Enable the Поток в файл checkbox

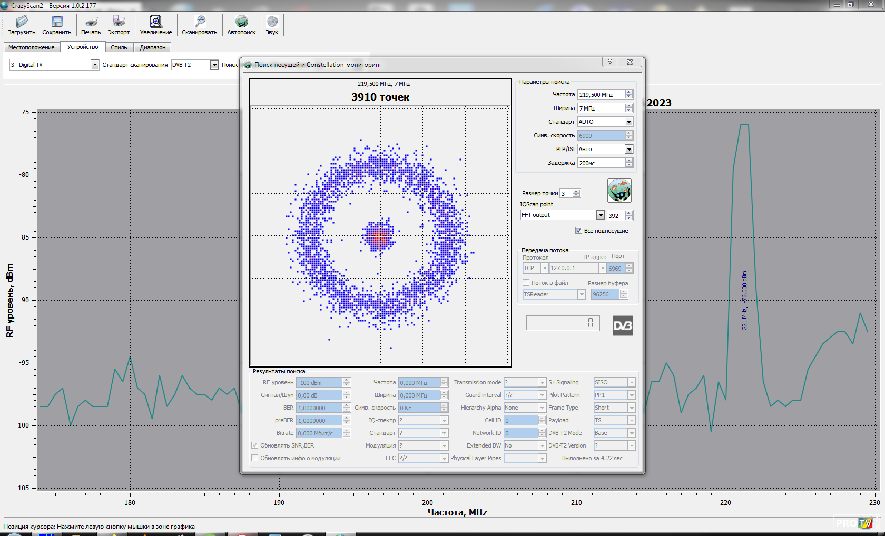pos(526,283)
